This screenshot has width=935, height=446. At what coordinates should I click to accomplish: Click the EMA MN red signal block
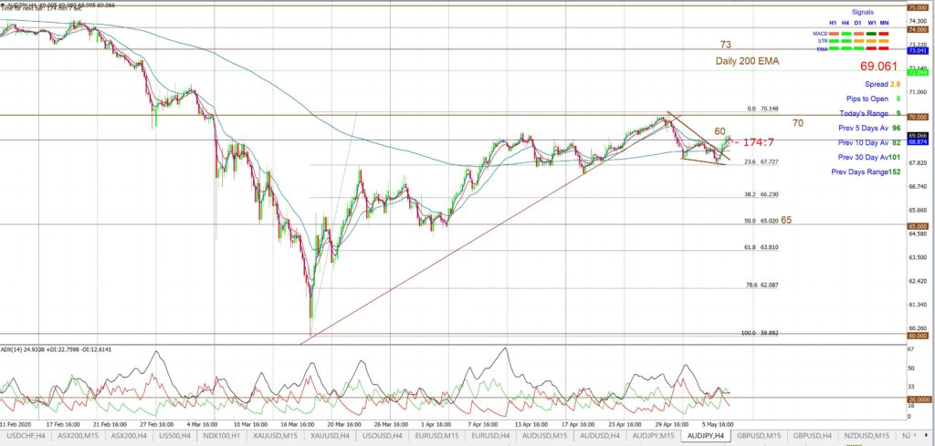(884, 48)
